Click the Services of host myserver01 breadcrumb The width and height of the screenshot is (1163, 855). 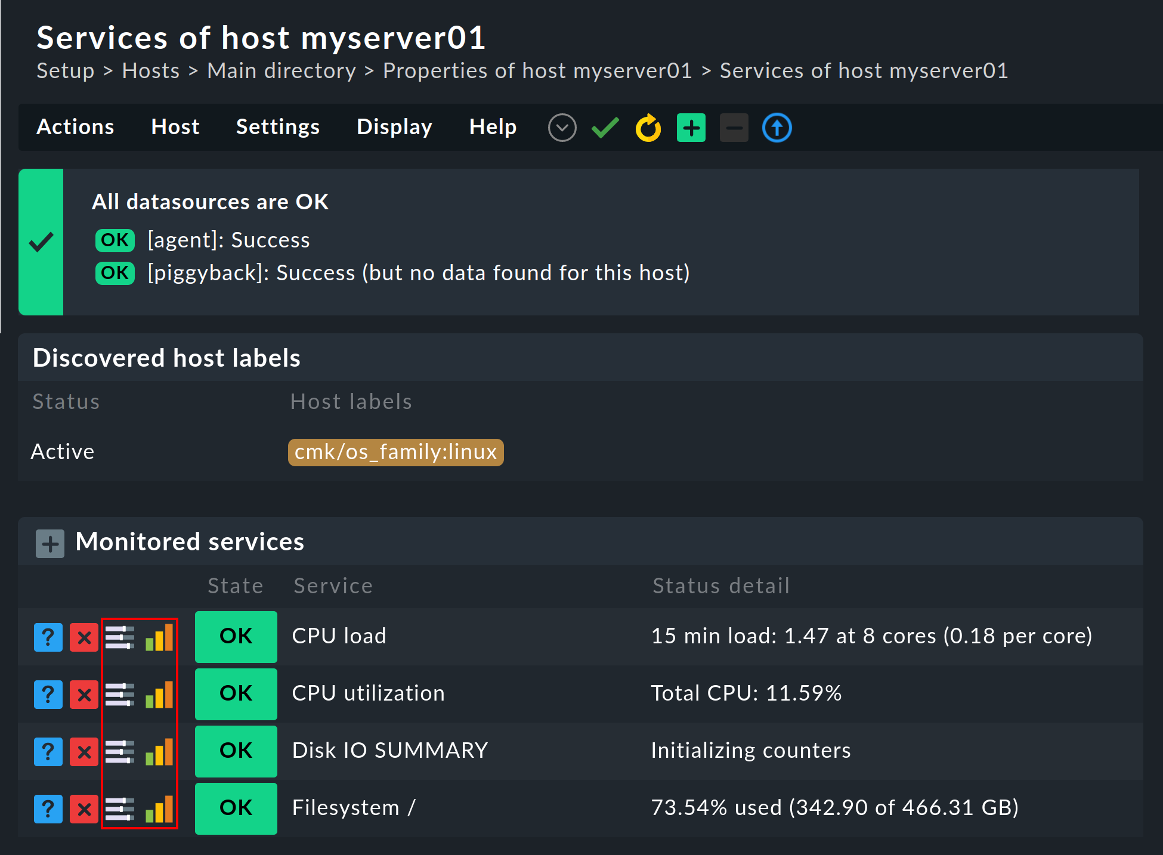(864, 71)
